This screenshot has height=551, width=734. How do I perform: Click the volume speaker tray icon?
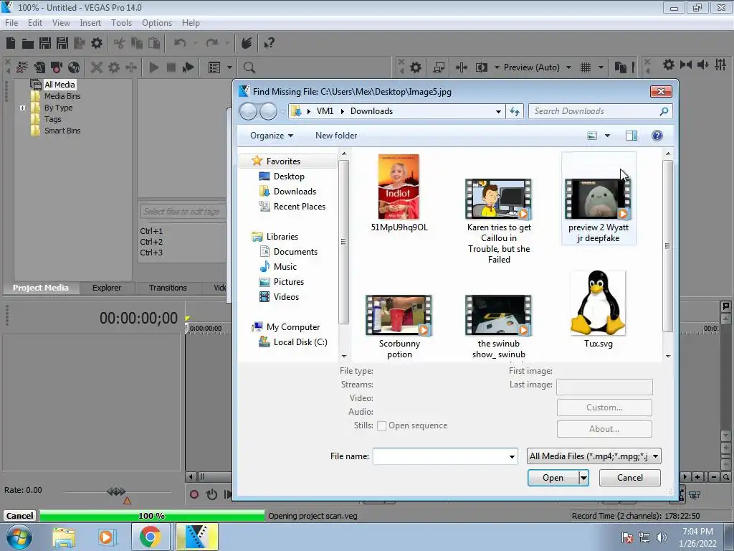tap(662, 537)
